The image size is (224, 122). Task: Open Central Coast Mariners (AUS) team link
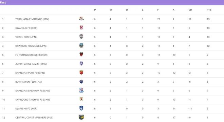34,118
